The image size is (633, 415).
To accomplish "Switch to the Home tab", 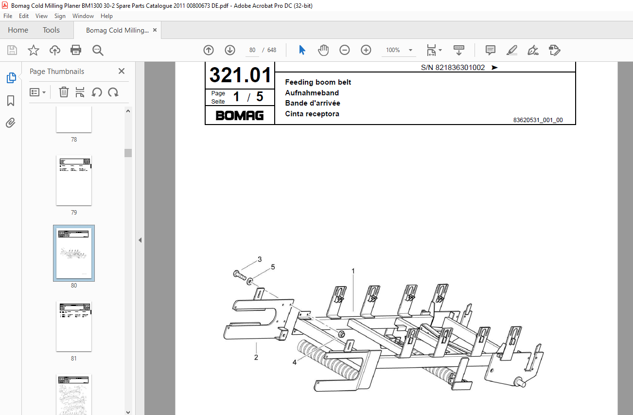I will [x=18, y=30].
